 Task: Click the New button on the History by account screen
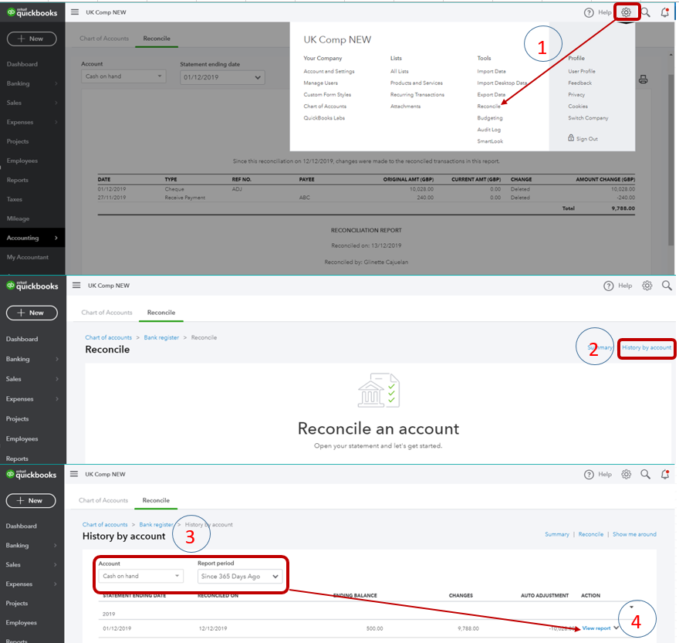click(x=31, y=500)
